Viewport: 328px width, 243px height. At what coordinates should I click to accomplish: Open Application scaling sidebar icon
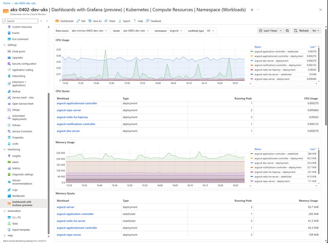coord(9,70)
